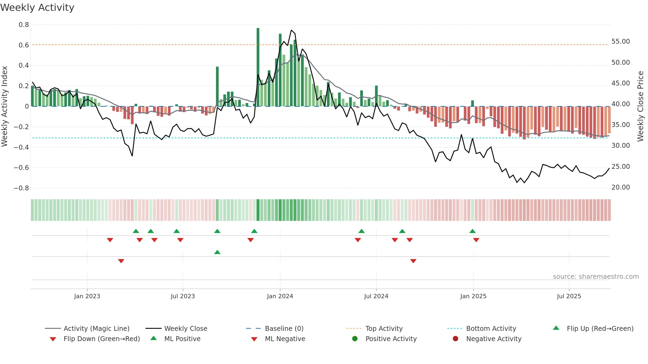Click the −0.8 left axis label
The image size is (648, 364).
[21, 188]
